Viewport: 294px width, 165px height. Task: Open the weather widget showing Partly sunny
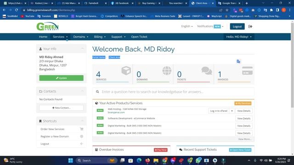click(x=13, y=160)
